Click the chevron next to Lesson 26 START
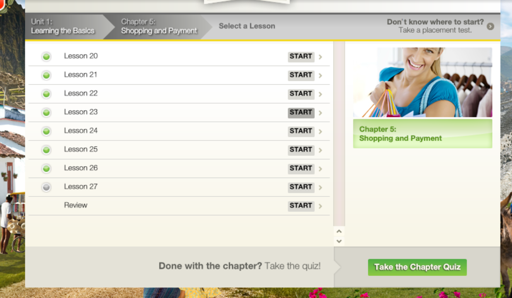The height and width of the screenshot is (298, 512). (321, 169)
